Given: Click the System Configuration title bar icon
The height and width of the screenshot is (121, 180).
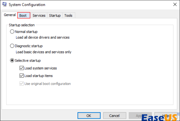Looking at the screenshot, I should click(x=4, y=5).
